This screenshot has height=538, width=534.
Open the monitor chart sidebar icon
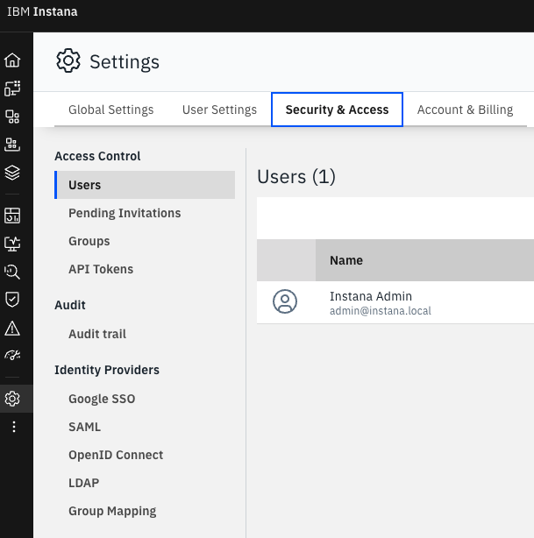point(12,244)
